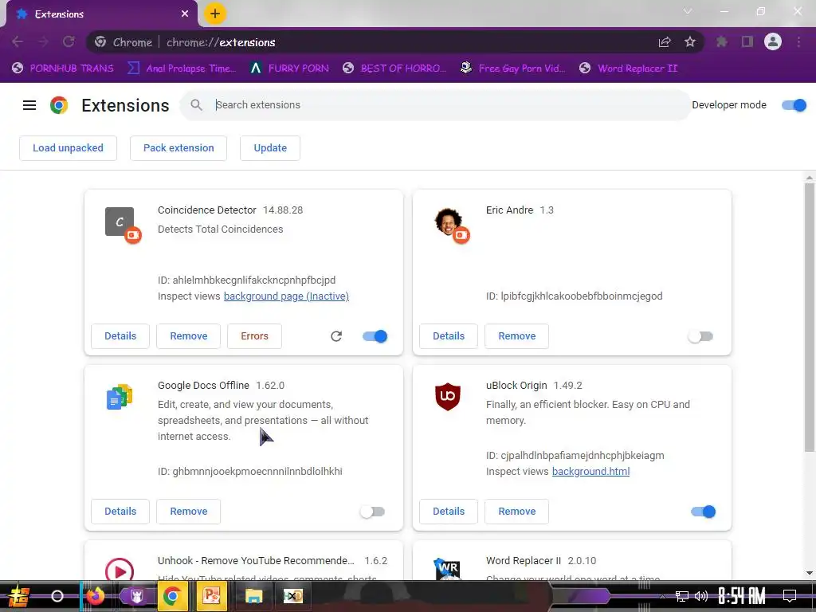The height and width of the screenshot is (612, 816).
Task: Open the Chrome profile avatar menu
Action: tap(773, 41)
